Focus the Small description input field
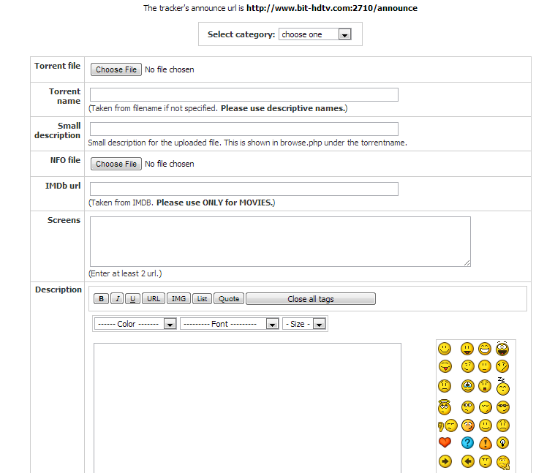Viewport: 555px width, 473px height. [x=244, y=129]
